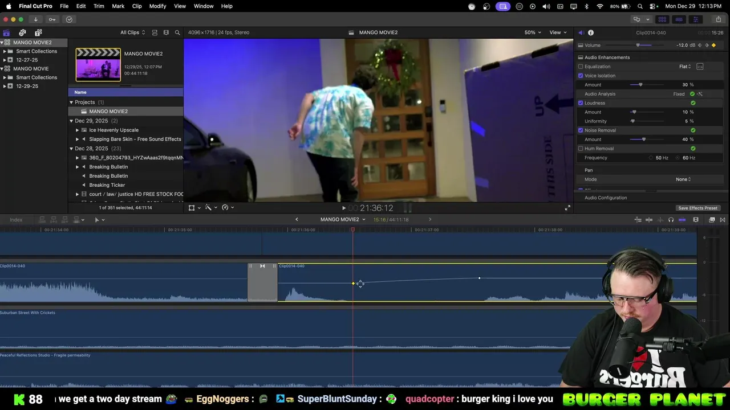The height and width of the screenshot is (410, 730).
Task: Toggle the Volume keyframe diamond
Action: pos(713,45)
